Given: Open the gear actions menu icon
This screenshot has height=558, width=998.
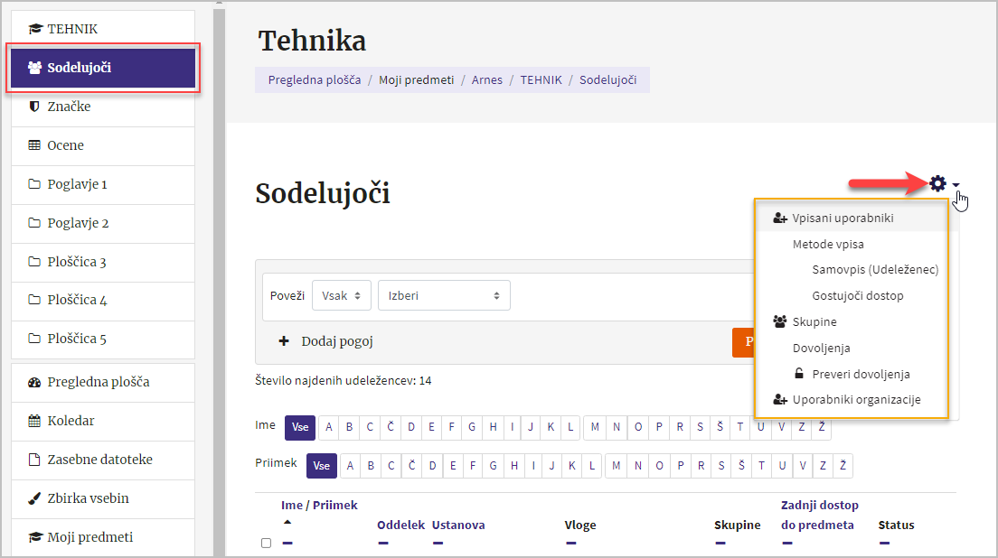Looking at the screenshot, I should [937, 183].
